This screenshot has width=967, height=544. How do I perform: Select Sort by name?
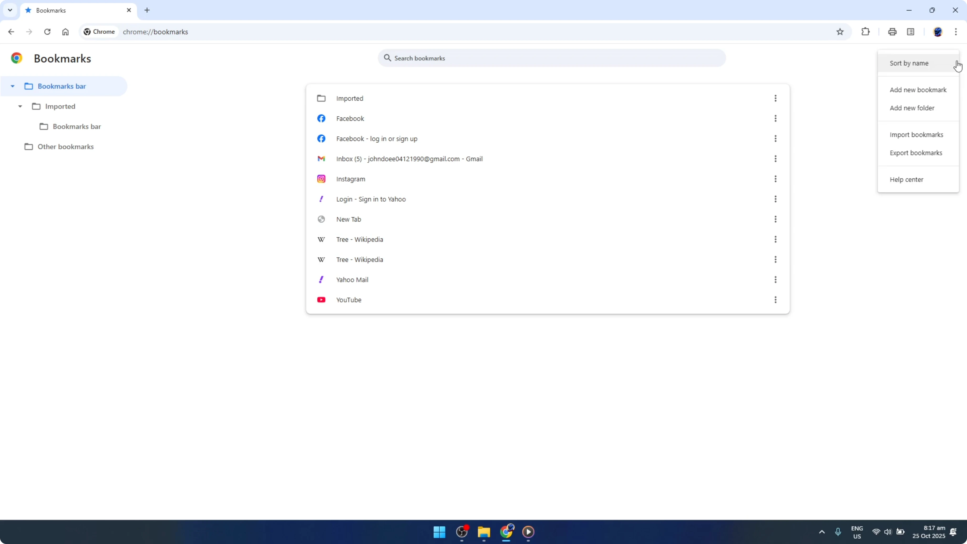(909, 63)
